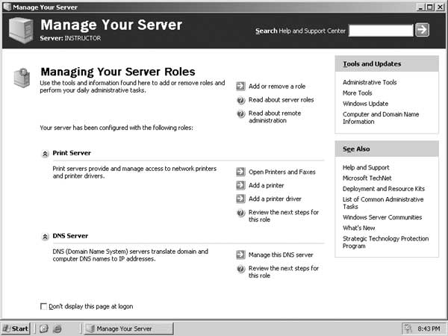Open Add or remove a role link
This screenshot has width=448, height=336.
277,87
